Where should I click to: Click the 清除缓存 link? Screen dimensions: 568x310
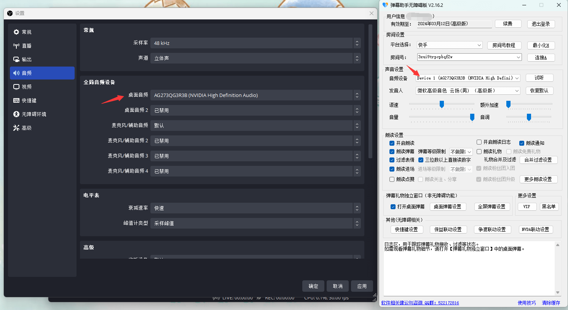coord(551,303)
